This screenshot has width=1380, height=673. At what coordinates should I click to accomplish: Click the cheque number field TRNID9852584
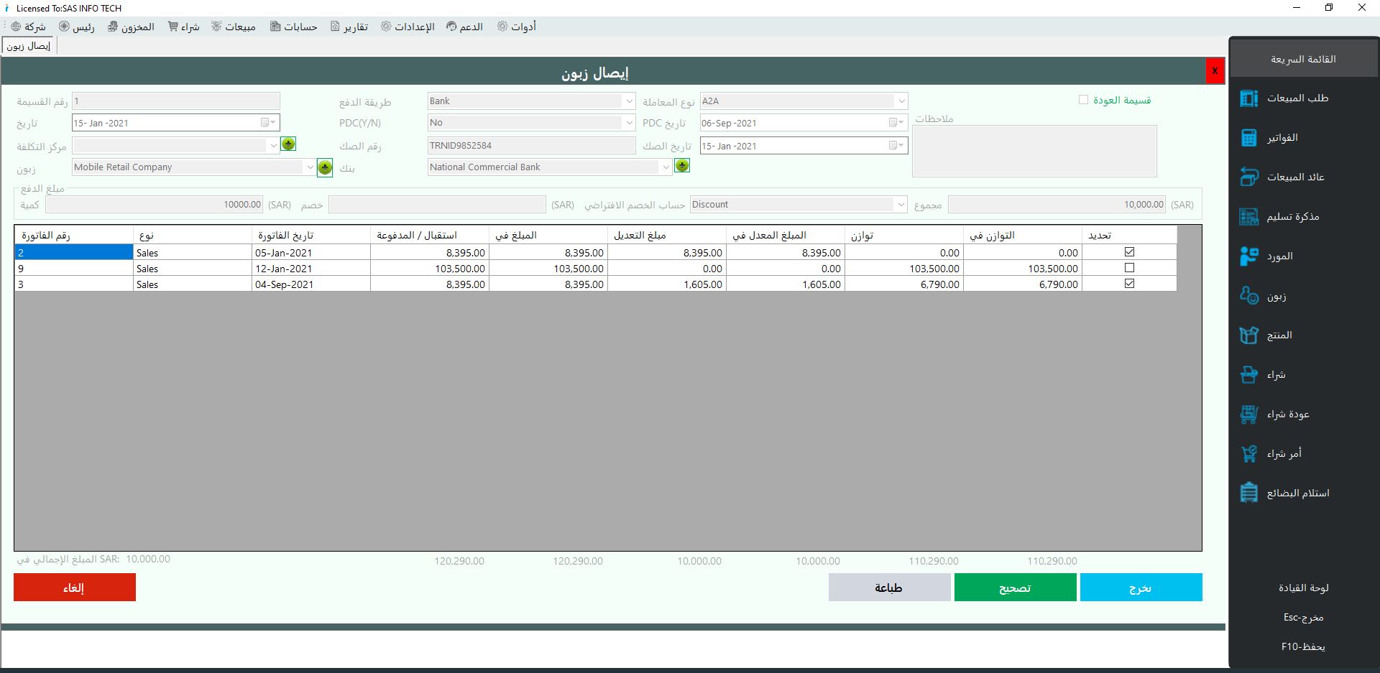531,146
